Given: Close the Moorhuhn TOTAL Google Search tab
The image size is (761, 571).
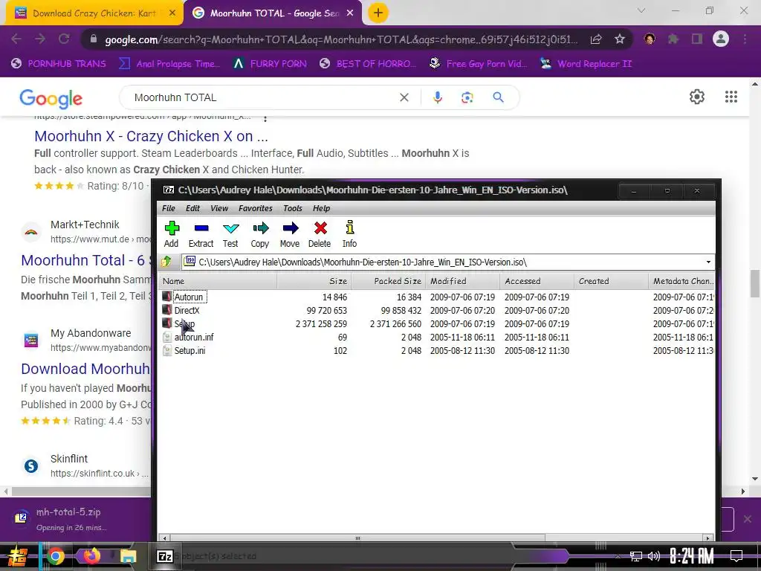Looking at the screenshot, I should coord(350,13).
